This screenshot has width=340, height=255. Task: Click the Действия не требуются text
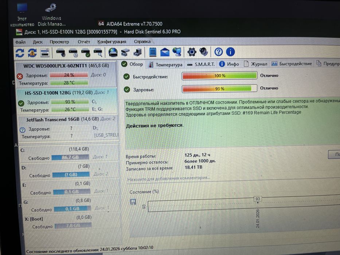coord(155,126)
